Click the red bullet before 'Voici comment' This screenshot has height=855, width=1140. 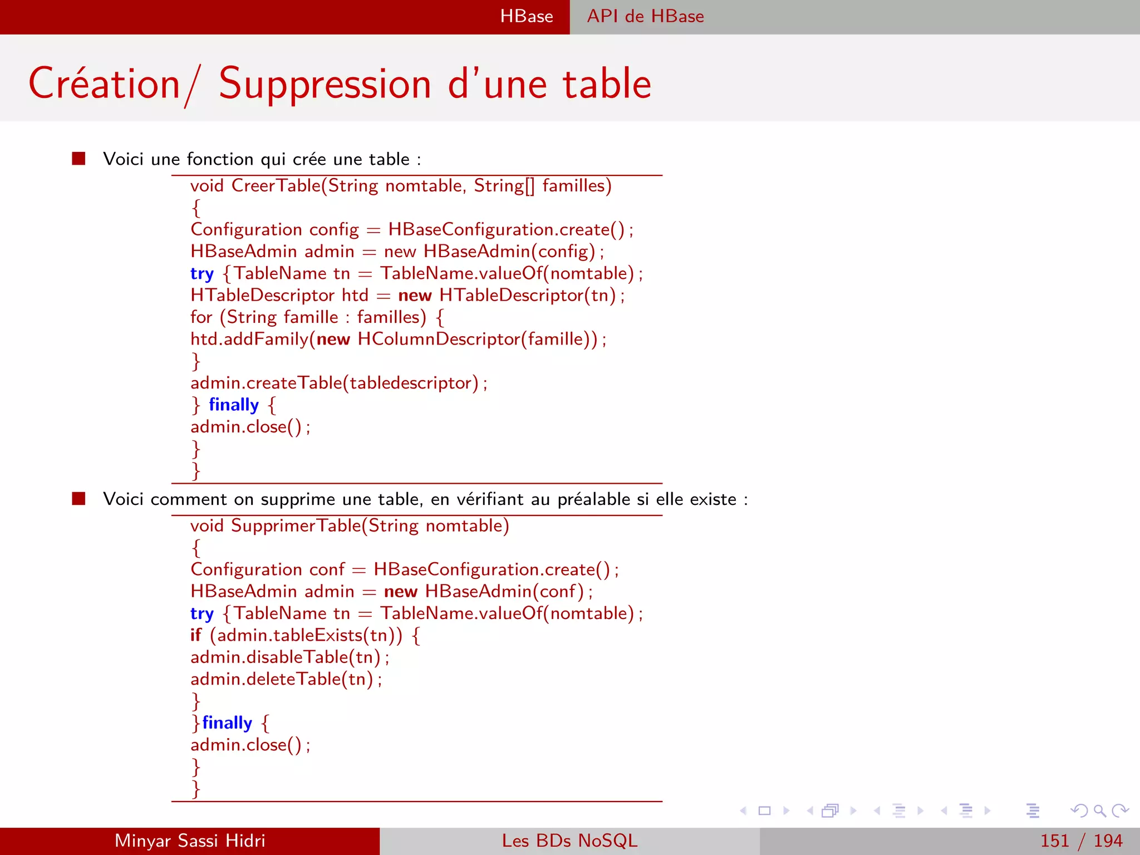(78, 499)
